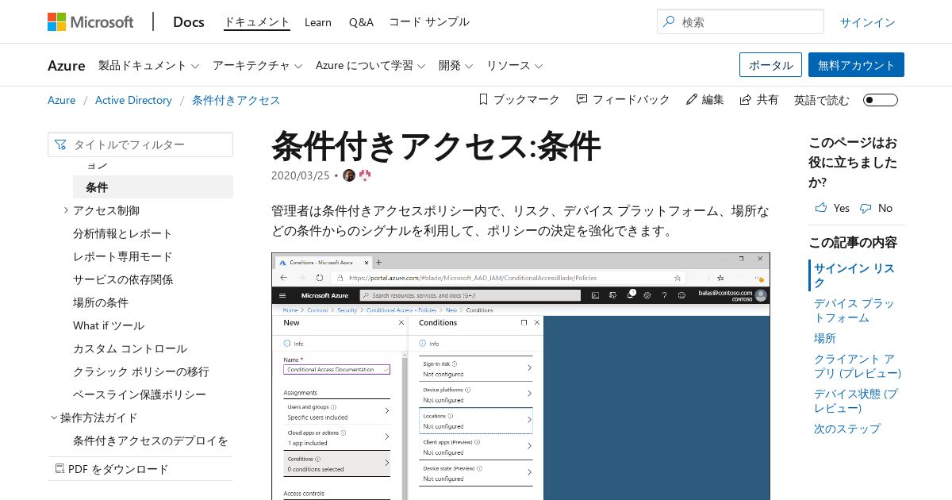This screenshot has height=500, width=952.
Task: Go to 条件付きアクセス breadcrumb
Action: point(236,100)
